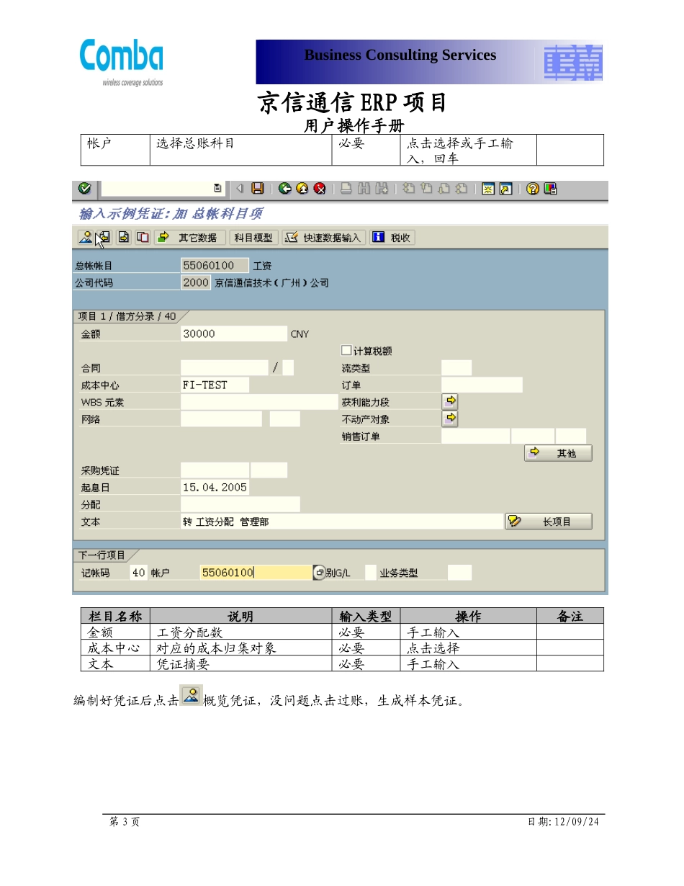
Task: Click the 其他 button
Action: tap(558, 453)
